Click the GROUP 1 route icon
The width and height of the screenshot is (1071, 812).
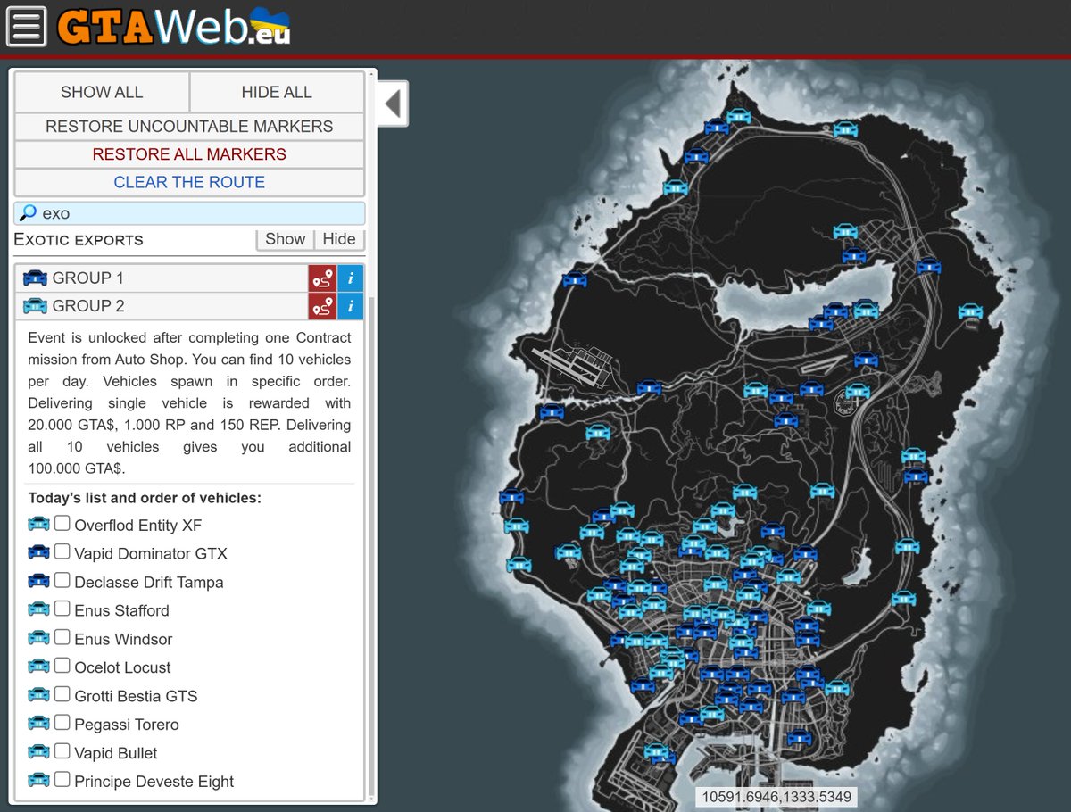(x=322, y=278)
